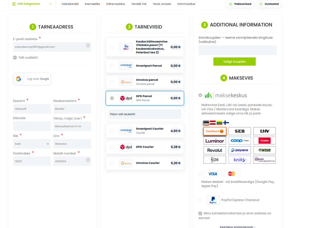Click the Finnish flag icon

tap(226, 123)
